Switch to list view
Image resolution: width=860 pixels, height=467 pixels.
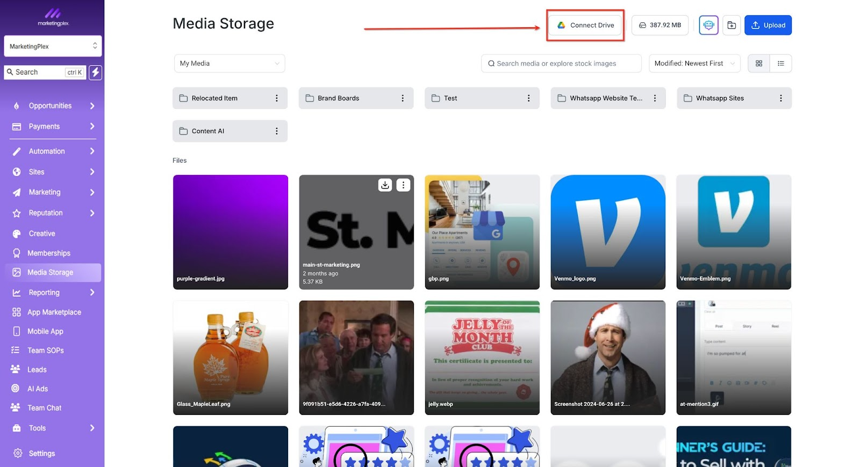(780, 63)
